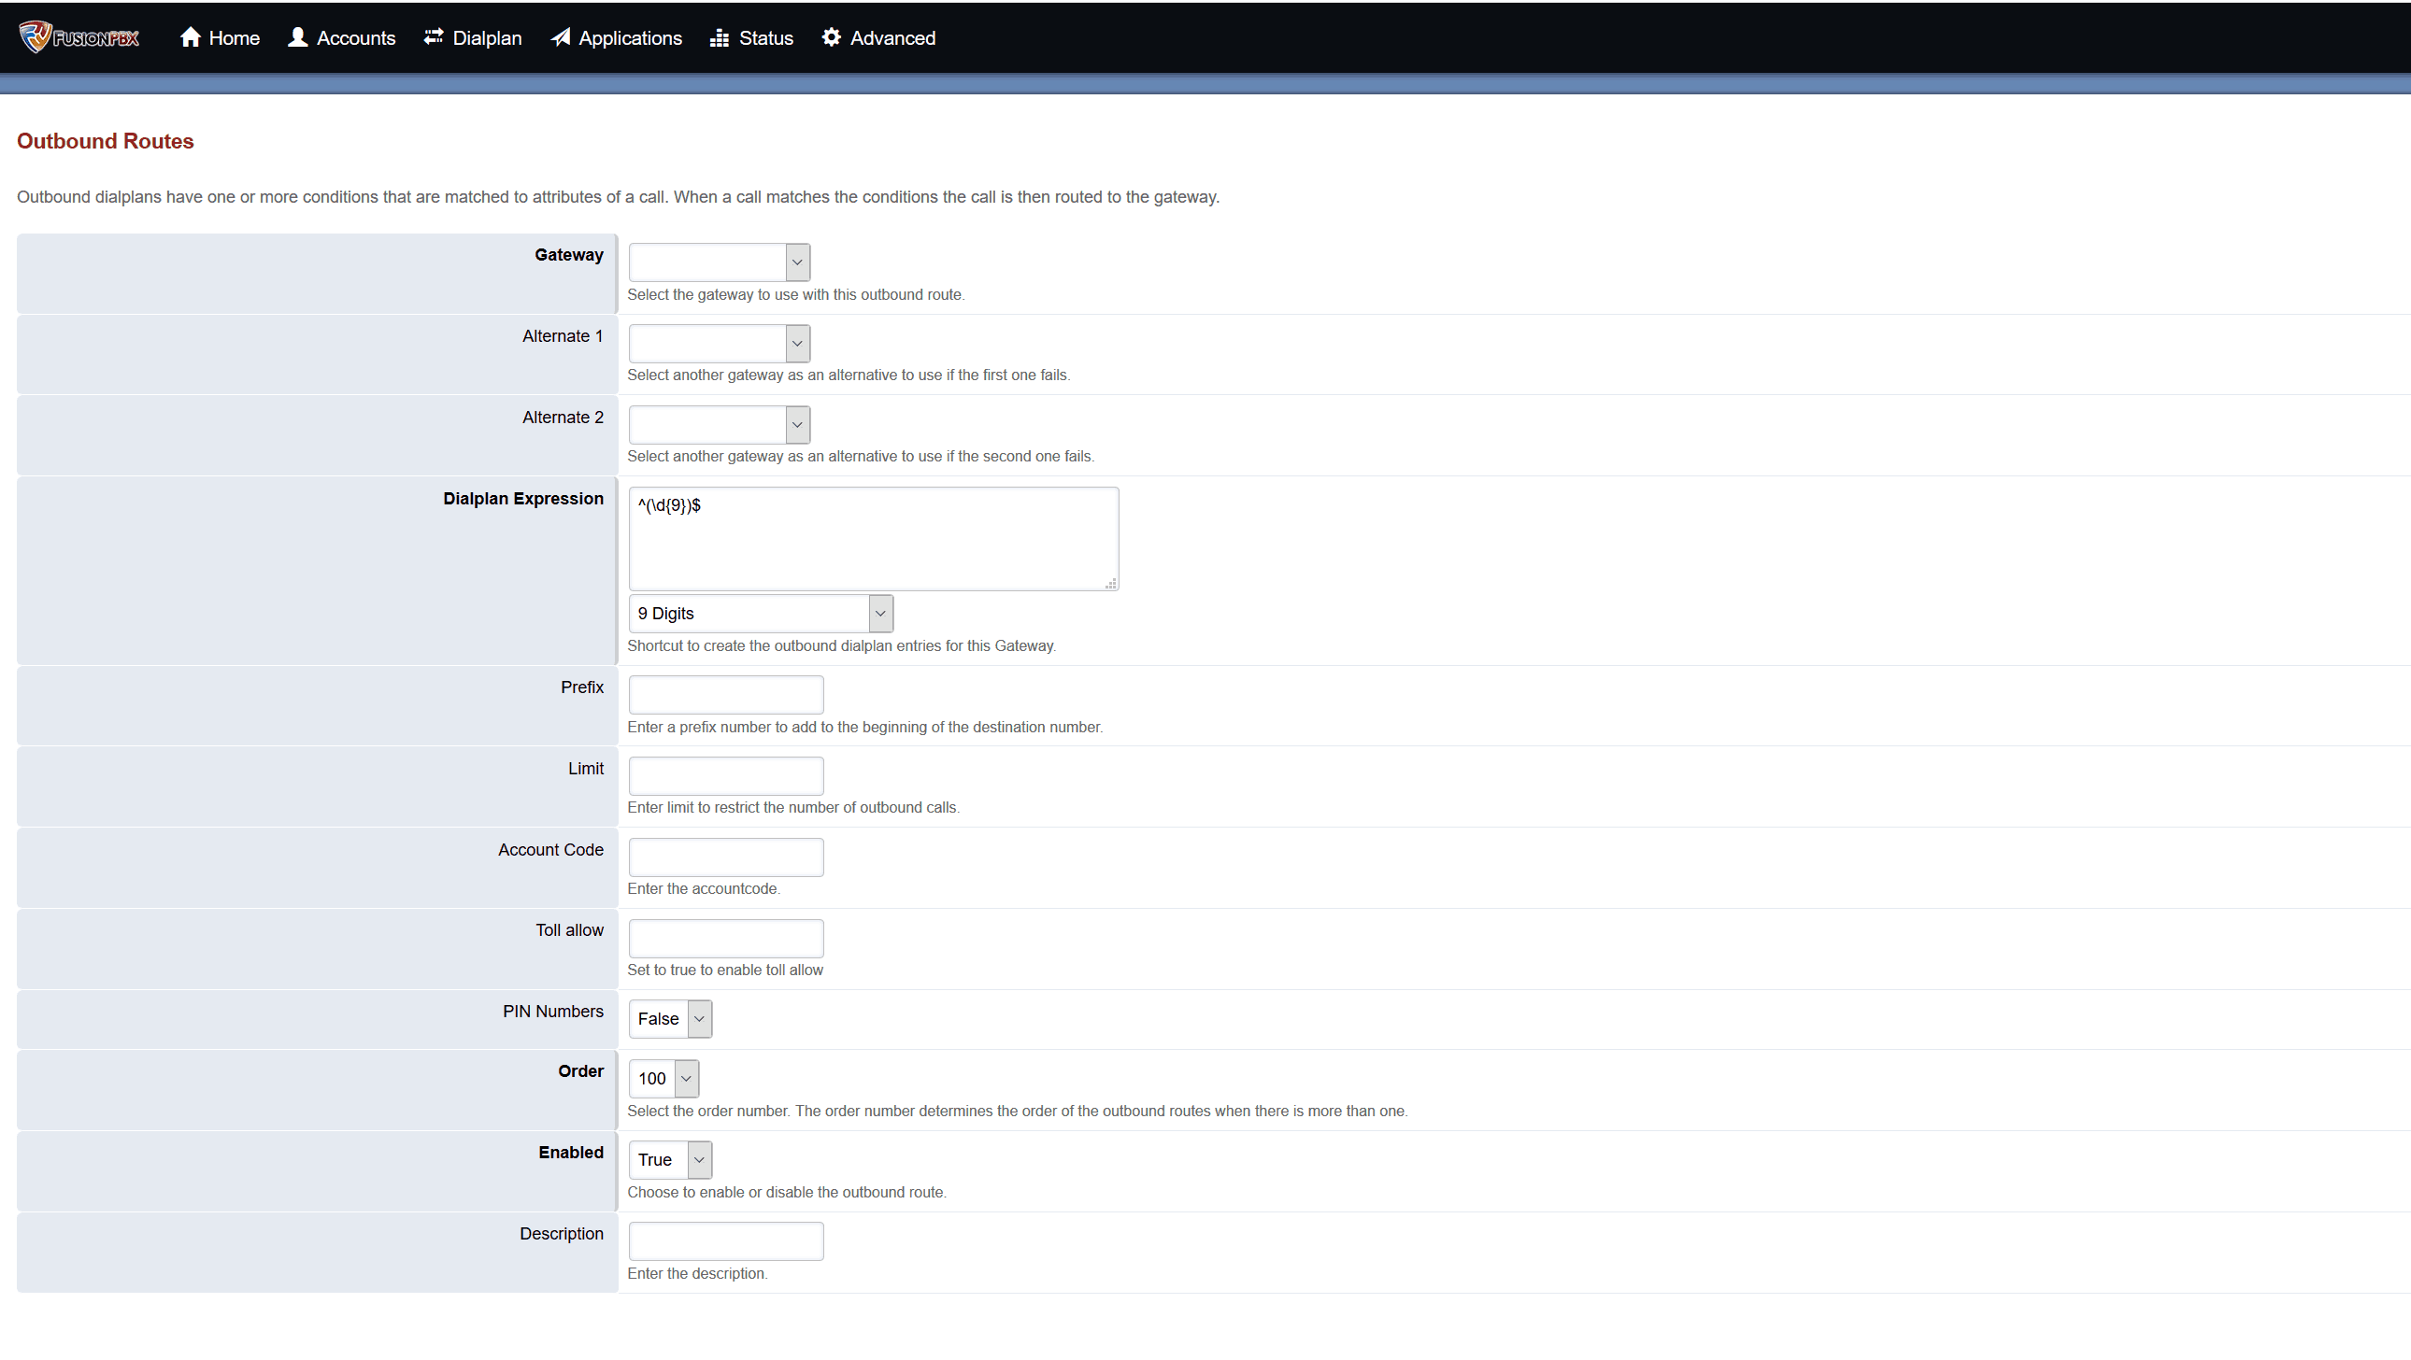Open the Order 100 dropdown
Screen dimensions: 2411x1360
663,1079
